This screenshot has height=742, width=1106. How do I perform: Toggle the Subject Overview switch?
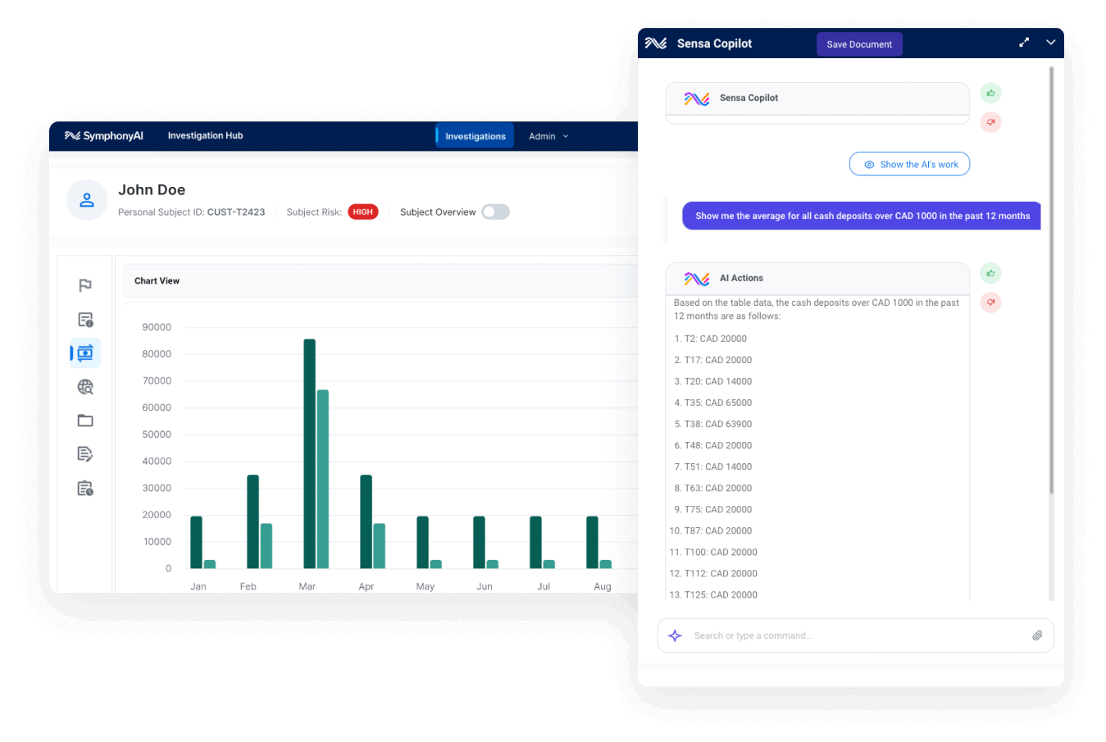click(x=495, y=212)
